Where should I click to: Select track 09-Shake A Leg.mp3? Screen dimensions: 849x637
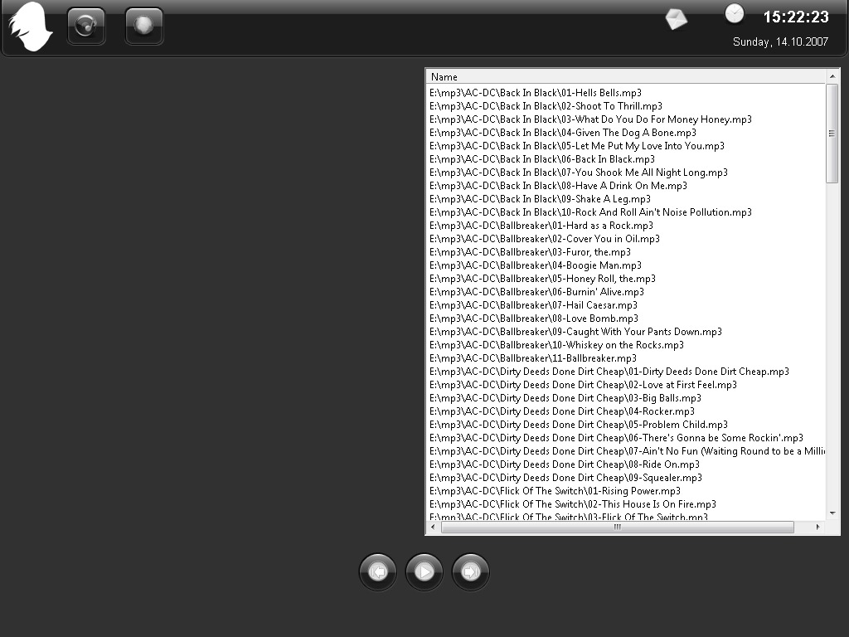click(541, 199)
